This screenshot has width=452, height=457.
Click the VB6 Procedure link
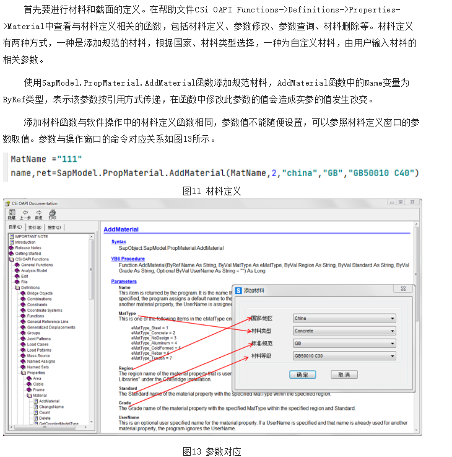128,259
